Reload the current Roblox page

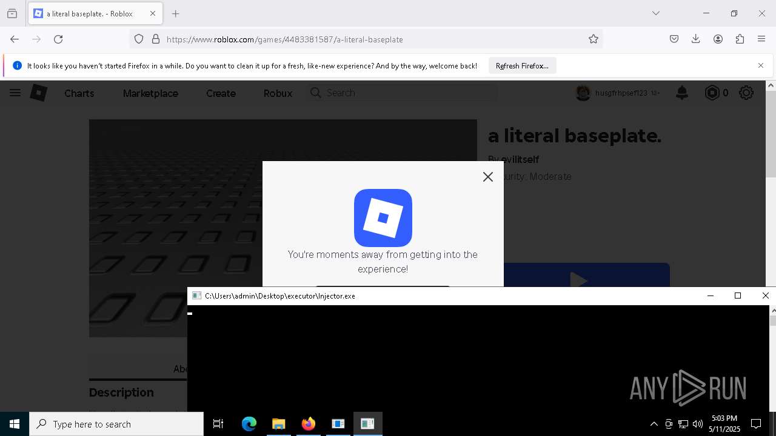coord(58,39)
